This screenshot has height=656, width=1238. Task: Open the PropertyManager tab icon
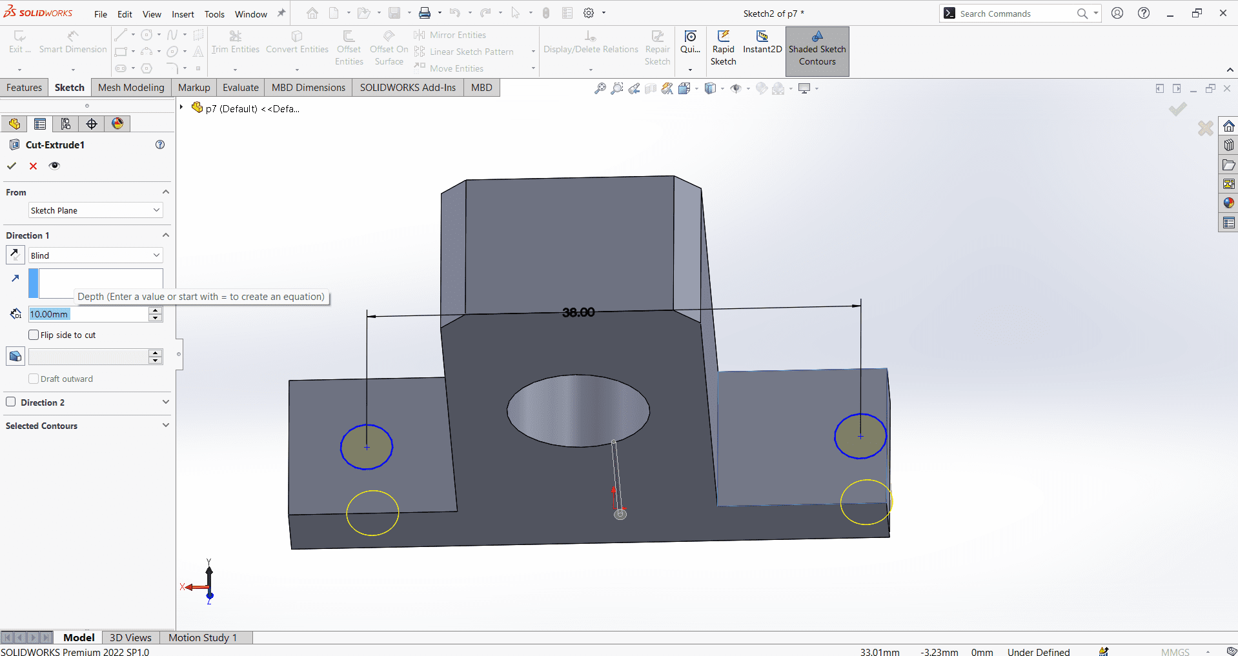tap(40, 124)
